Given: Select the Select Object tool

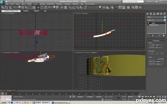Looking at the screenshot, I should [x=23, y=7].
